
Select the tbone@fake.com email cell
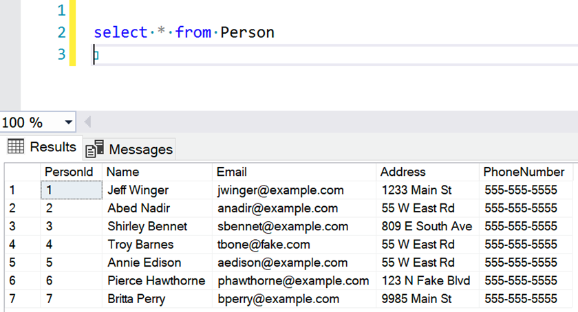tap(264, 245)
